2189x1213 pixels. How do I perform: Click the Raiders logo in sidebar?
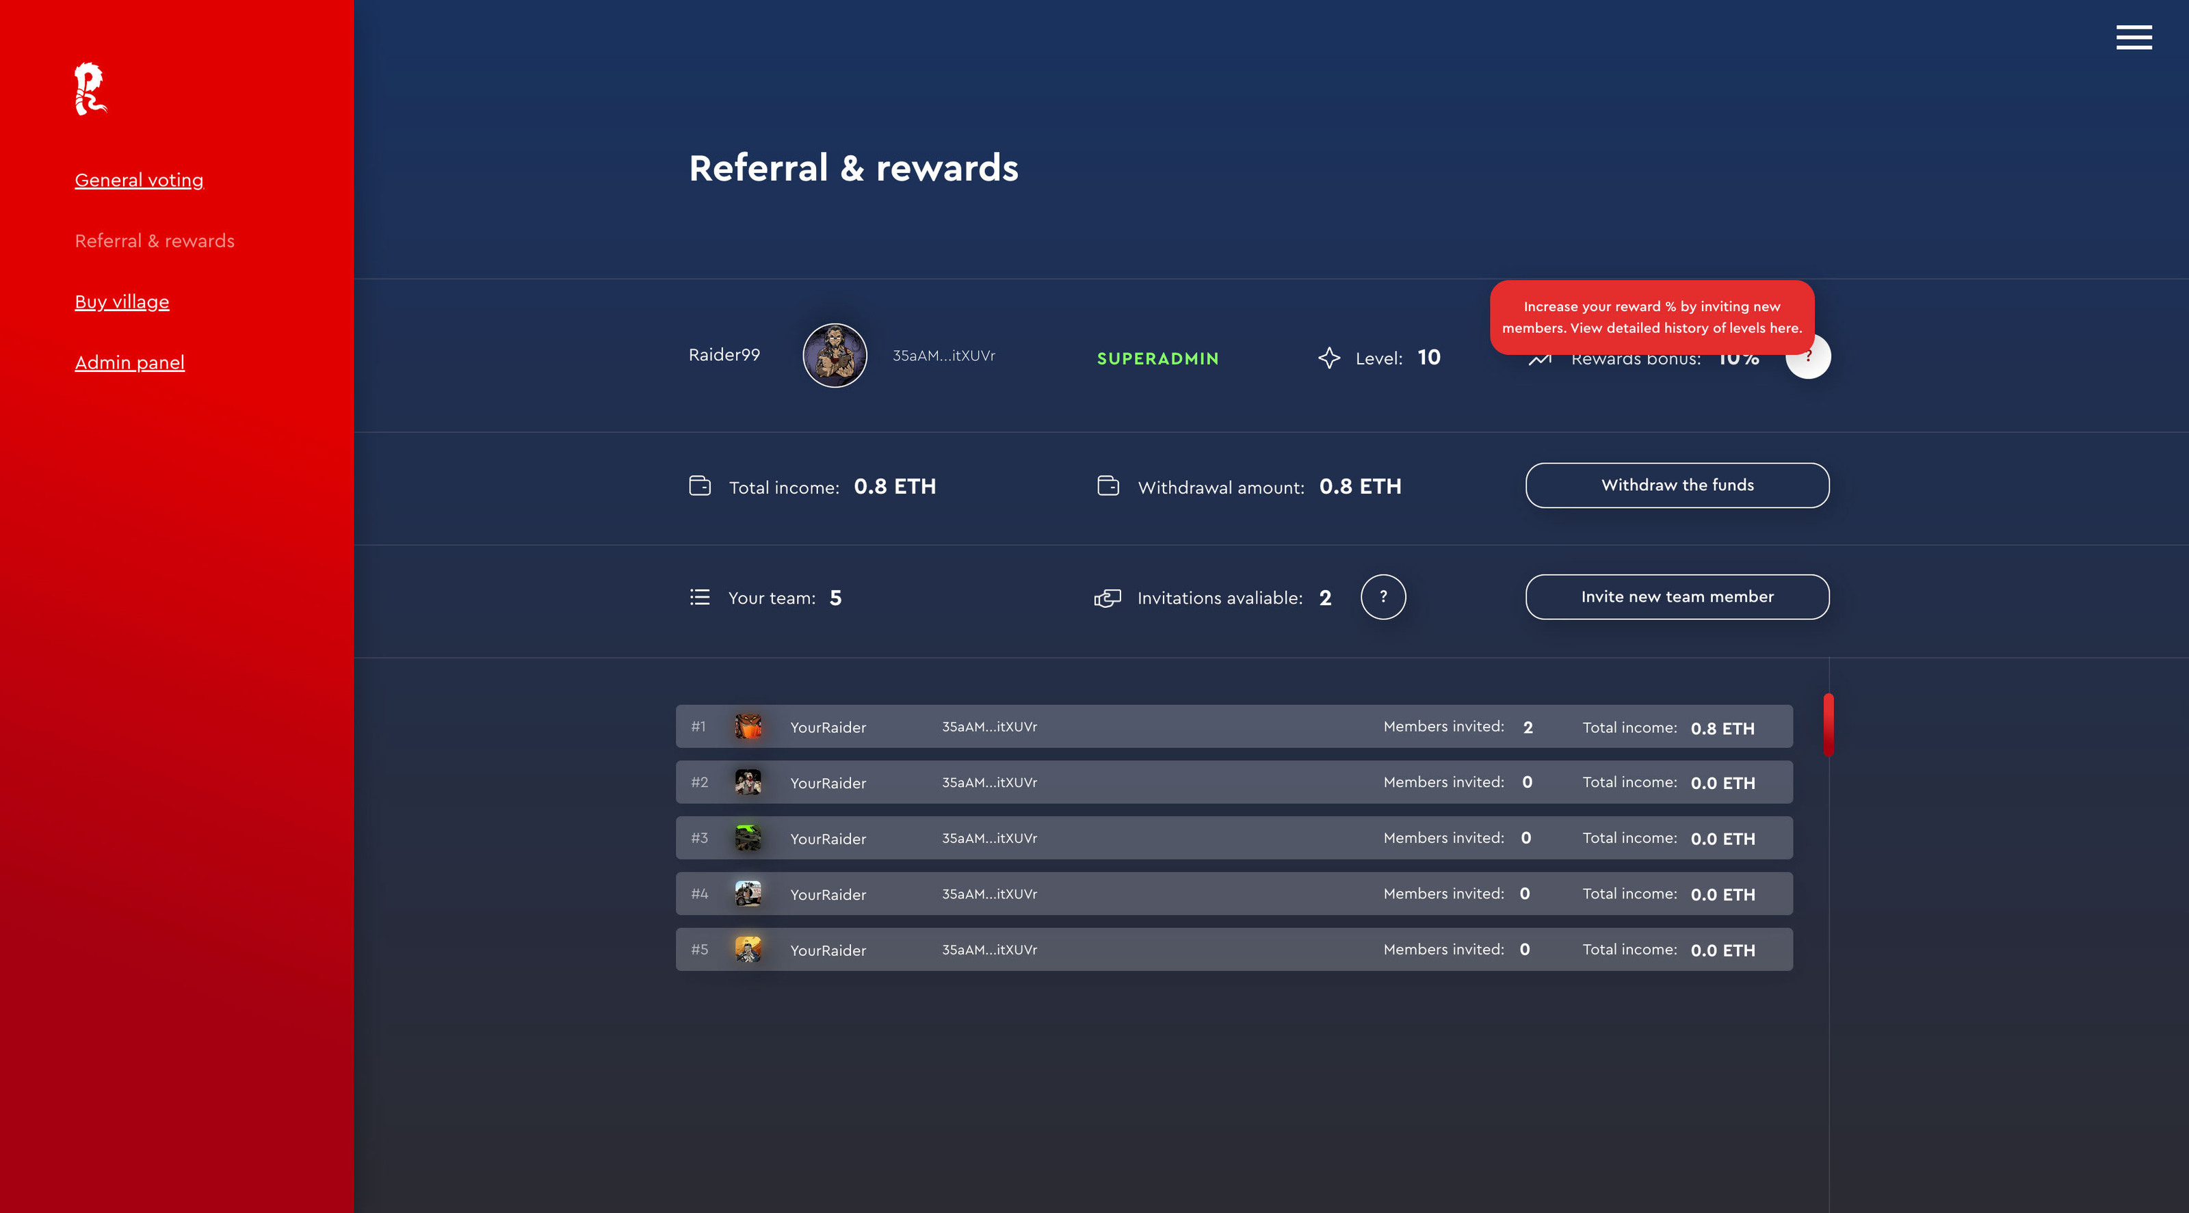tap(89, 88)
